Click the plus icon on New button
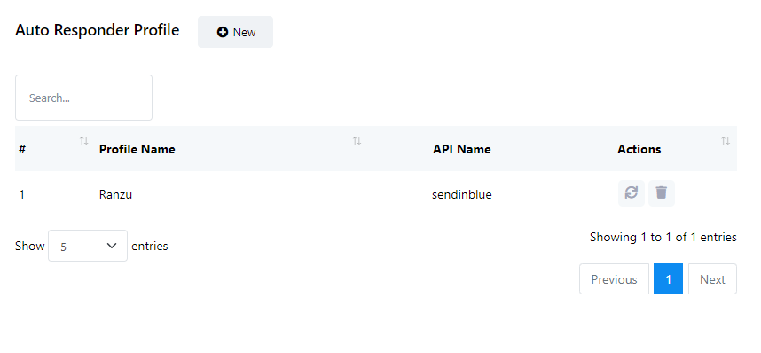Image resolution: width=761 pixels, height=353 pixels. pyautogui.click(x=223, y=32)
